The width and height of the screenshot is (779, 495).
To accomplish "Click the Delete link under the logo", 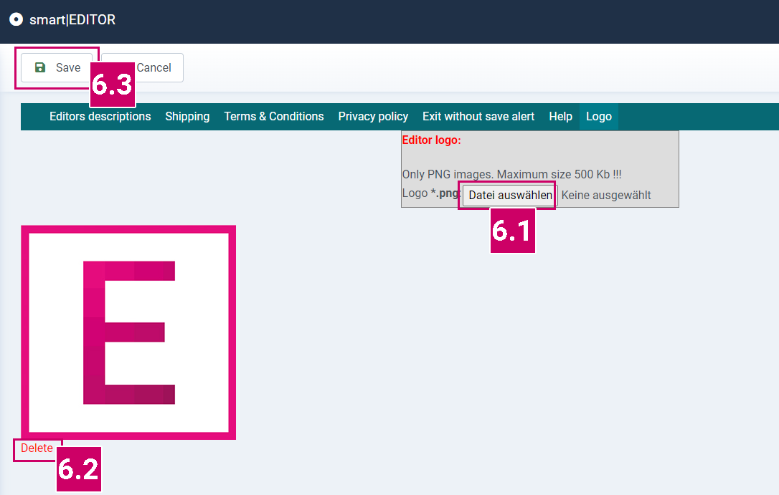I will pyautogui.click(x=37, y=448).
